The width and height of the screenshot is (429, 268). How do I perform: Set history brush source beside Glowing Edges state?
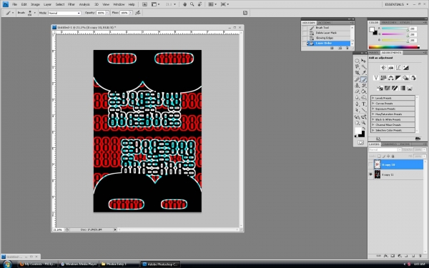click(x=305, y=38)
